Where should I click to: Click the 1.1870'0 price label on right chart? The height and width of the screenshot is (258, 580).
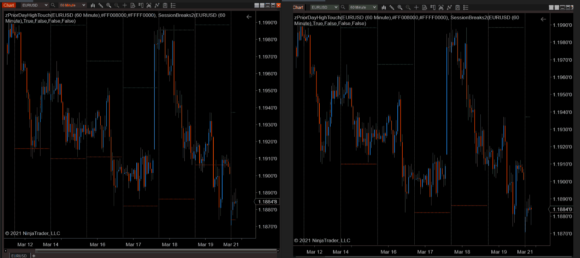point(562,234)
